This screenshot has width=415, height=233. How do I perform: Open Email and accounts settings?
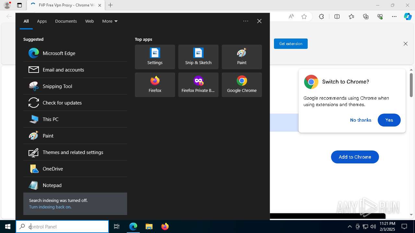pos(75,70)
